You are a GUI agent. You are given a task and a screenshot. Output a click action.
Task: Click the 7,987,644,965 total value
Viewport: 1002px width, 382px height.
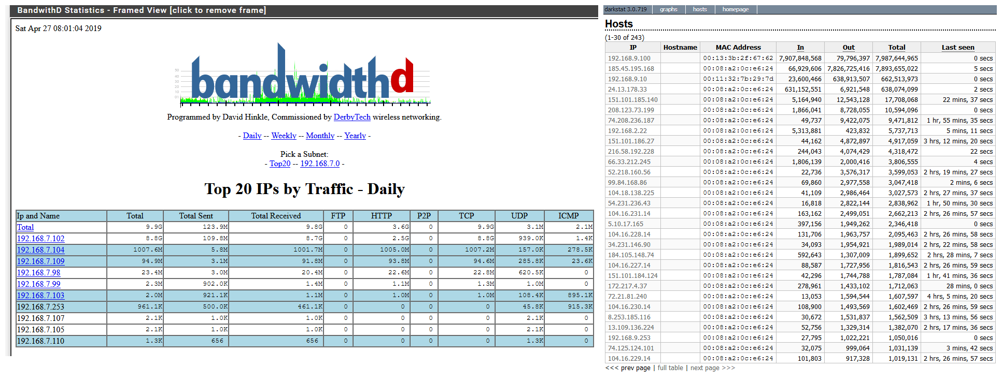click(897, 58)
